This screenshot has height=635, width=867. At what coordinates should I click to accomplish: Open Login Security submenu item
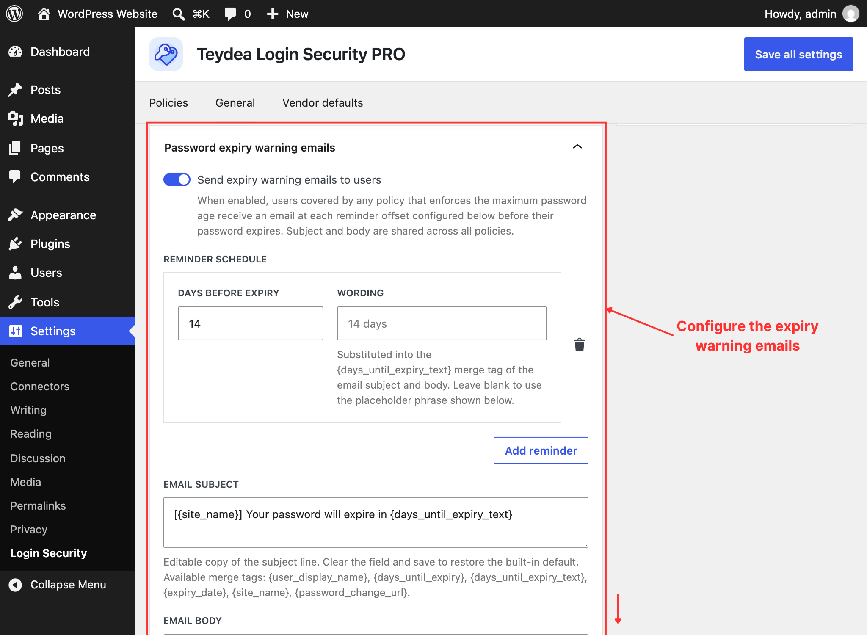coord(49,553)
